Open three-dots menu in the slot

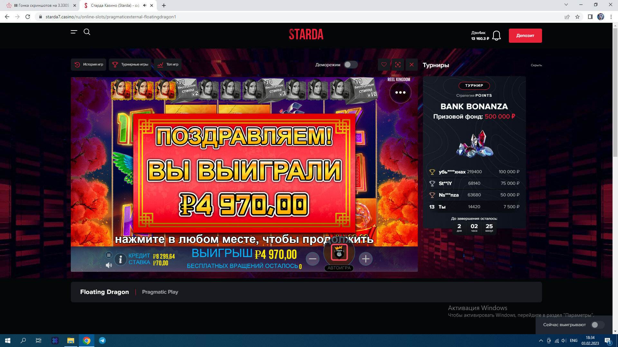click(x=400, y=93)
